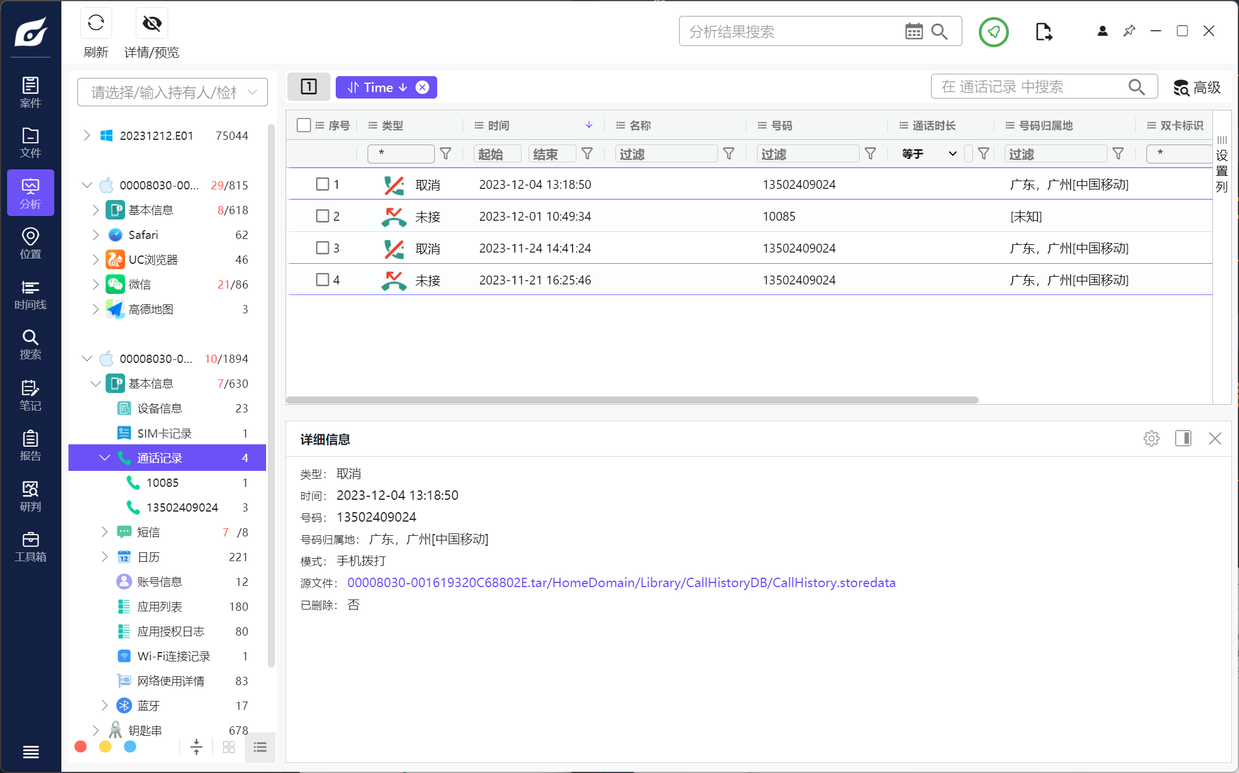This screenshot has height=773, width=1239.
Task: Click the red color tag dot
Action: pyautogui.click(x=81, y=747)
